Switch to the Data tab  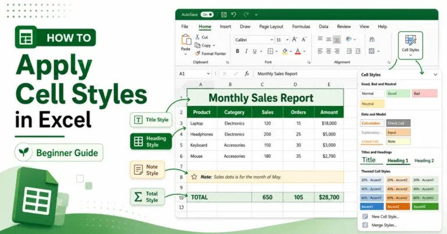click(x=324, y=27)
